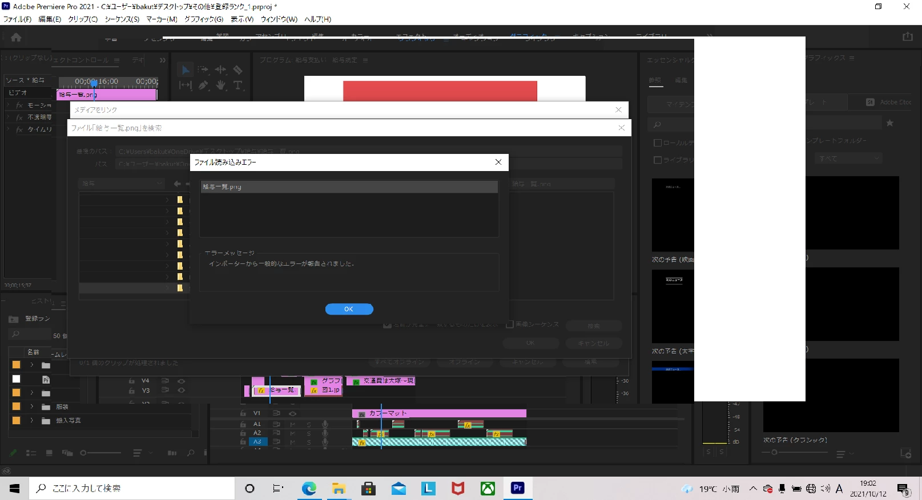
Task: Open the ウィンドウ(W) menu
Action: tap(279, 19)
